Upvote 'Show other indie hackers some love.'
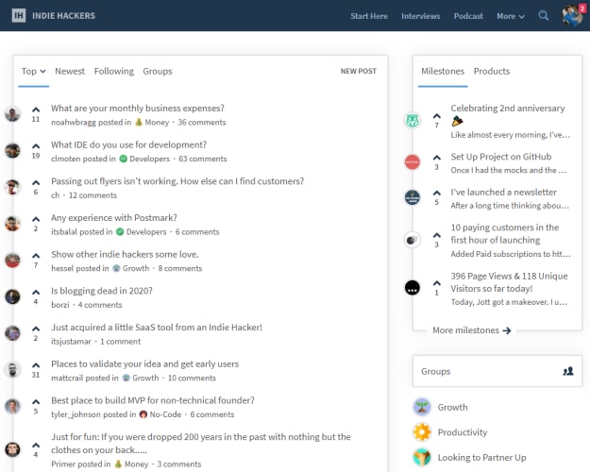 36,256
